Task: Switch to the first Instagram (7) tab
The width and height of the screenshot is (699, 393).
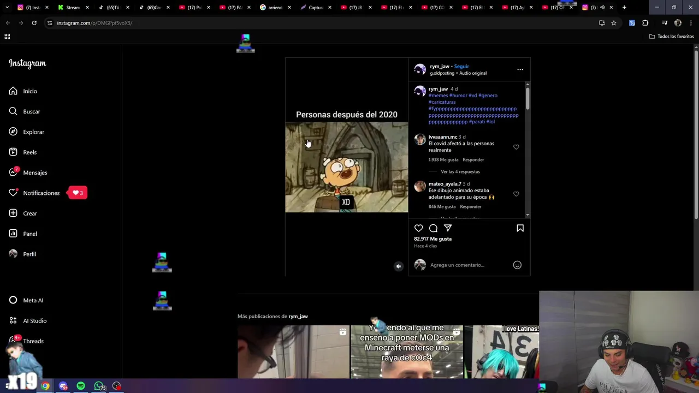Action: coord(33,8)
